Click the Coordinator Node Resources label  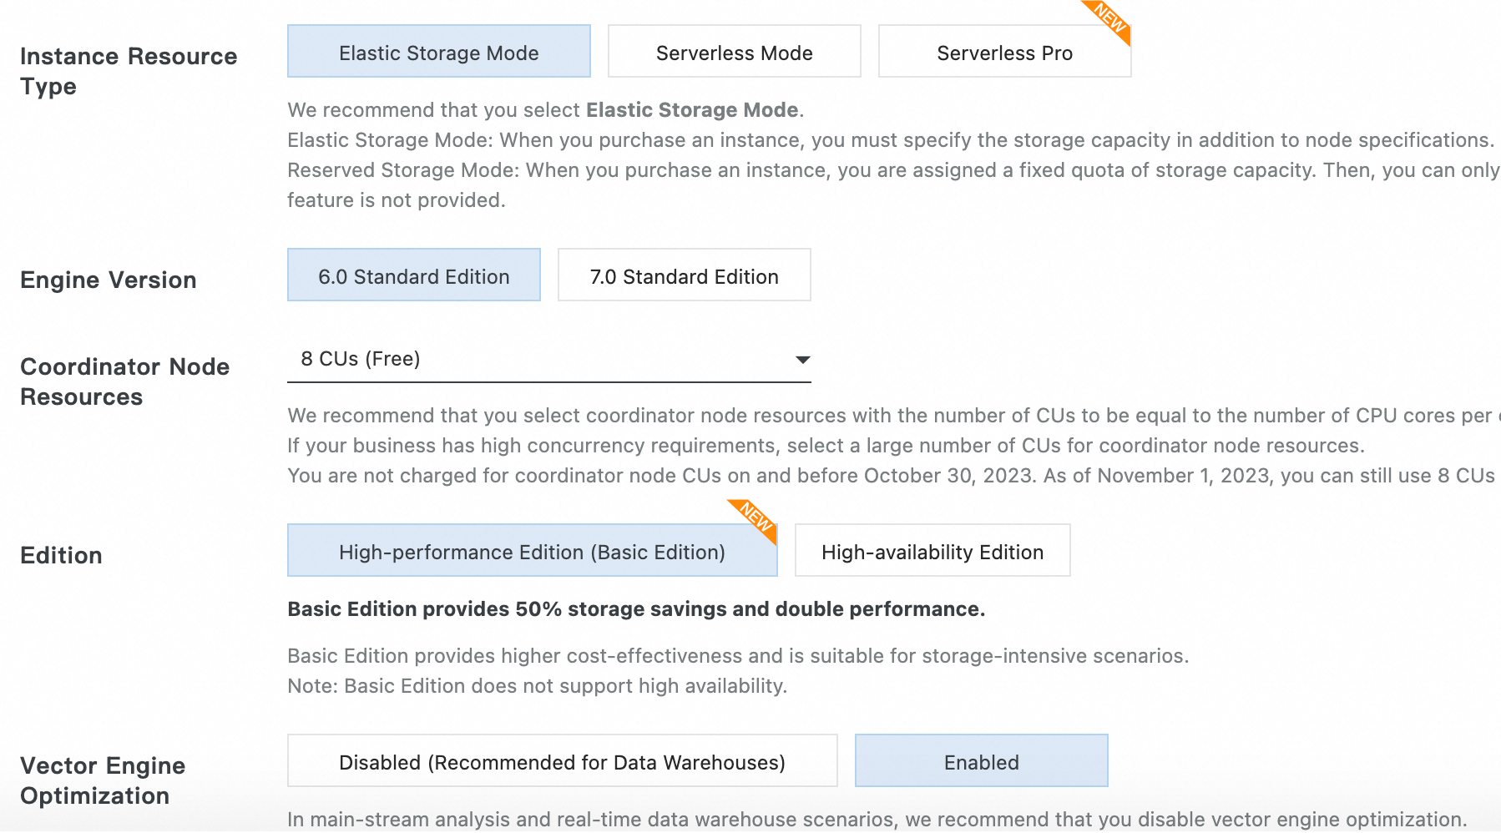coord(124,381)
